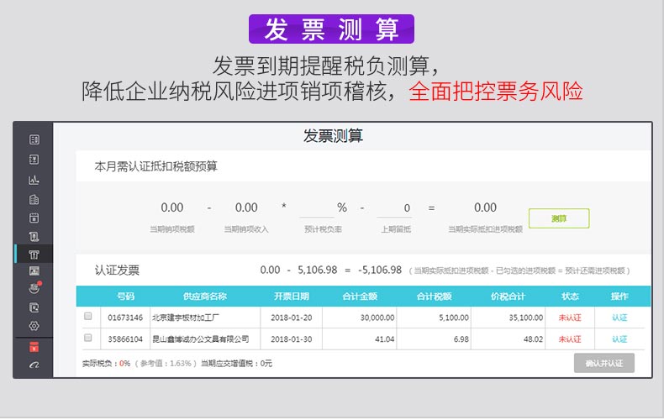Open the receipt scroll icon in sidebar
This screenshot has width=664, height=420.
[x=34, y=237]
